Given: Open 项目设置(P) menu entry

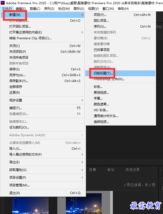Looking at the screenshot, I should [x=42, y=178].
